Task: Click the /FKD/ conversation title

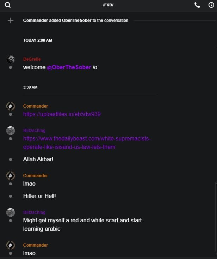Action: pos(108,5)
